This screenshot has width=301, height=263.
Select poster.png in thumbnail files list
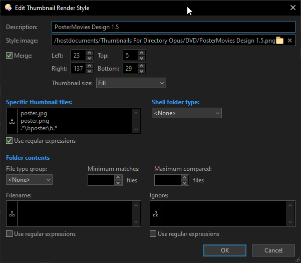(x=34, y=121)
